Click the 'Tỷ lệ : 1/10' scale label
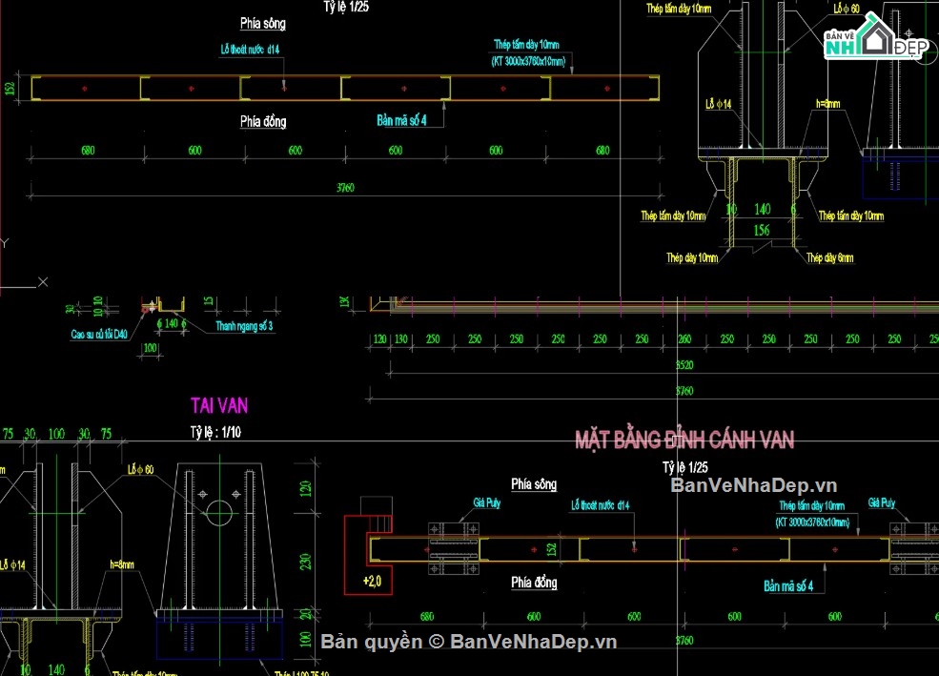This screenshot has width=939, height=676. [x=215, y=432]
